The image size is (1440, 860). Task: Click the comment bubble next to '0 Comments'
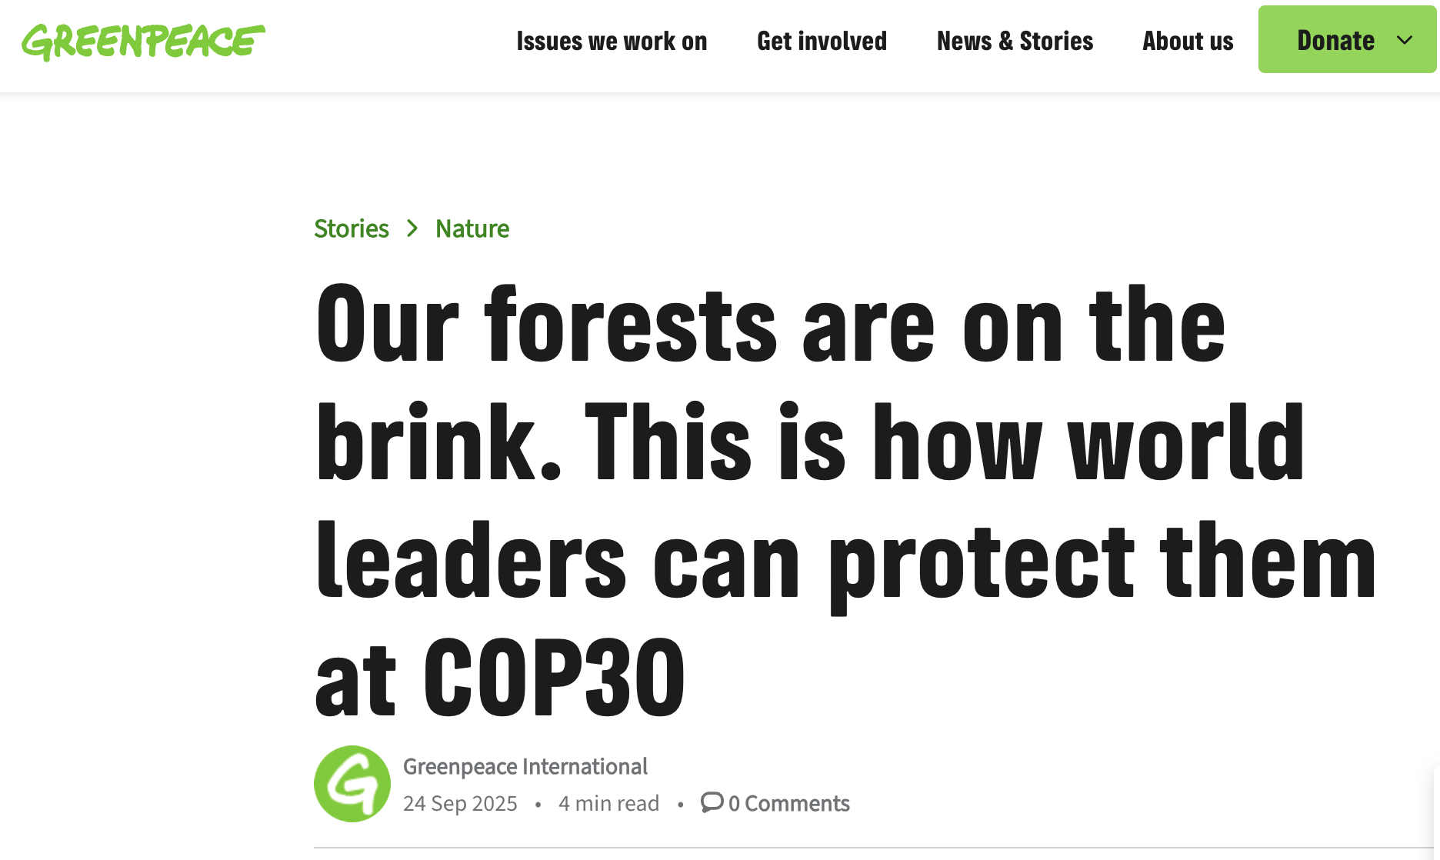coord(712,802)
